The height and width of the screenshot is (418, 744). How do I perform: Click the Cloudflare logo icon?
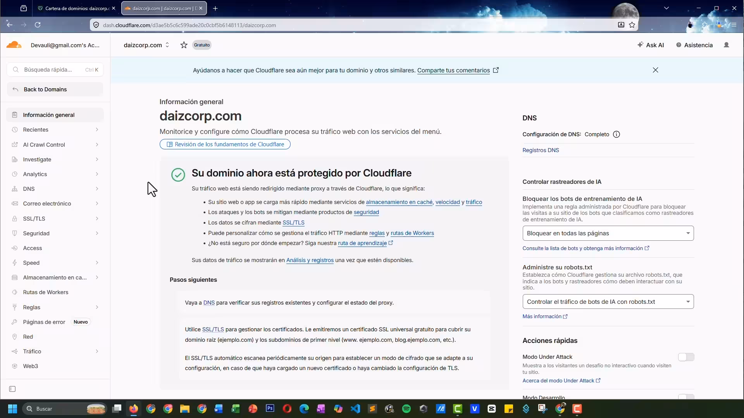click(14, 45)
